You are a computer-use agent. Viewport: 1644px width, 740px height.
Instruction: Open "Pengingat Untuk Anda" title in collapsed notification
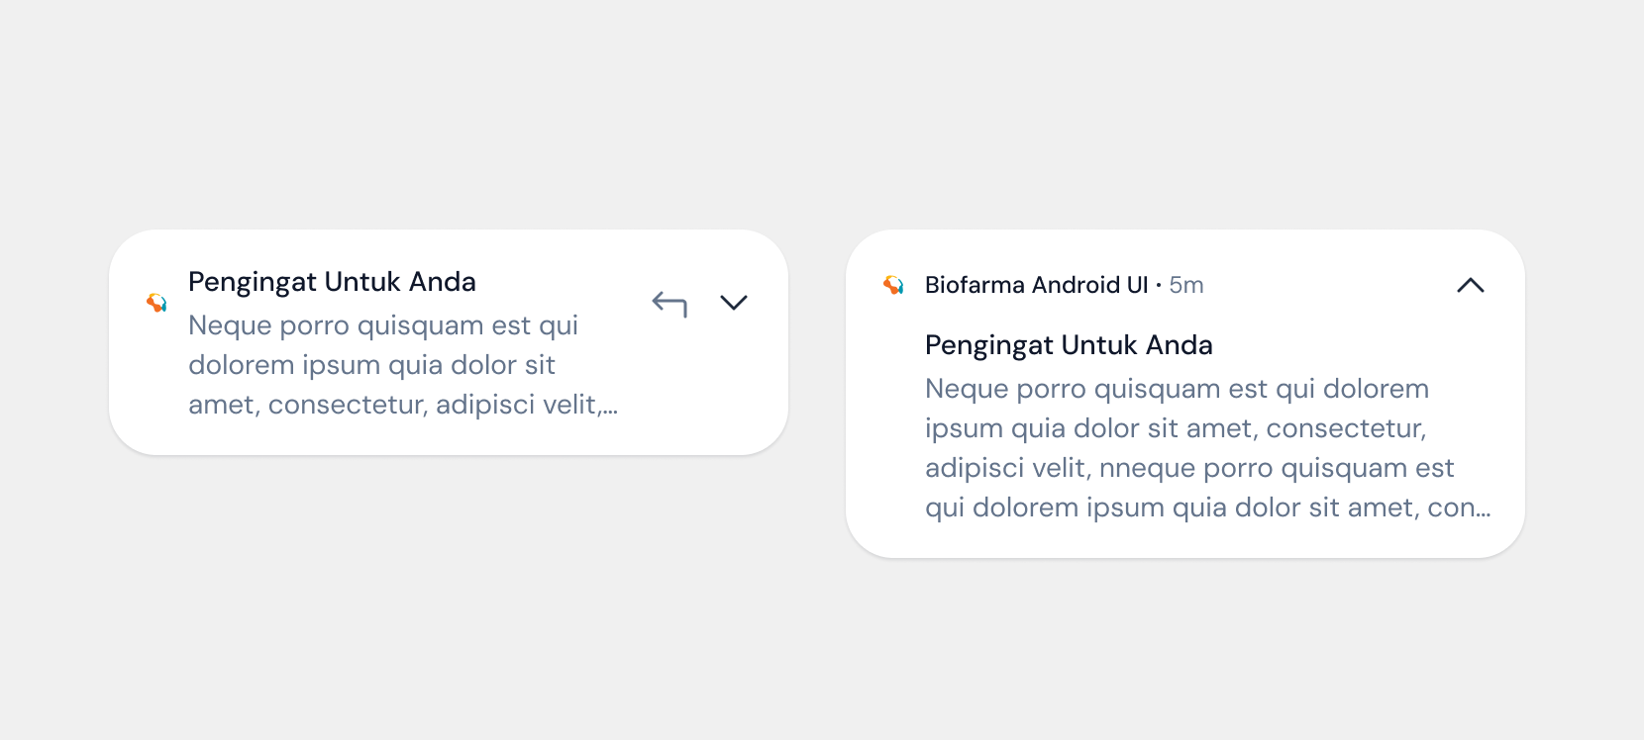332,282
